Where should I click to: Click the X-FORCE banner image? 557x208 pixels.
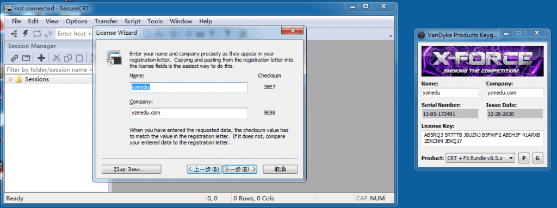point(482,61)
